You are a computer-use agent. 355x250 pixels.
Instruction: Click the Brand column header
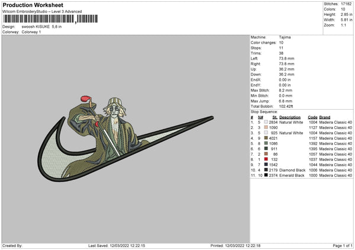(325, 117)
